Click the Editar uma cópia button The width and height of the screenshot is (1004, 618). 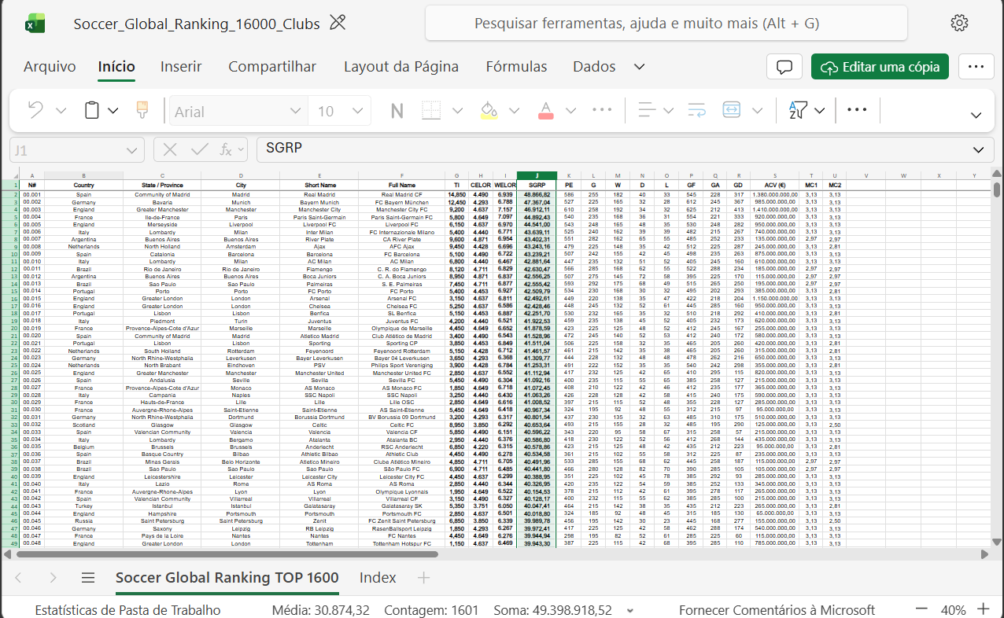880,67
